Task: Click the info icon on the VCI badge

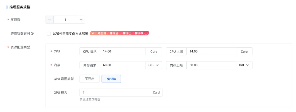Action: tap(146, 33)
